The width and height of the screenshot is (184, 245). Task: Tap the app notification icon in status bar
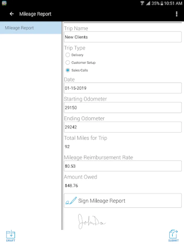[4, 3]
